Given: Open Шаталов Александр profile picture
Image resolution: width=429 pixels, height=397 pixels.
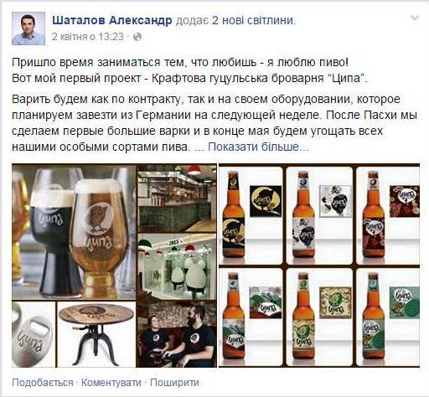Looking at the screenshot, I should coord(28,28).
